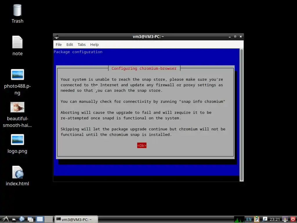Minimize the terminal window
Image resolution: width=297 pixels, height=223 pixels.
(230, 37)
